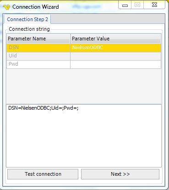Click the Test connection button
Viewport: 169px width, 190px height.
pyautogui.click(x=43, y=174)
